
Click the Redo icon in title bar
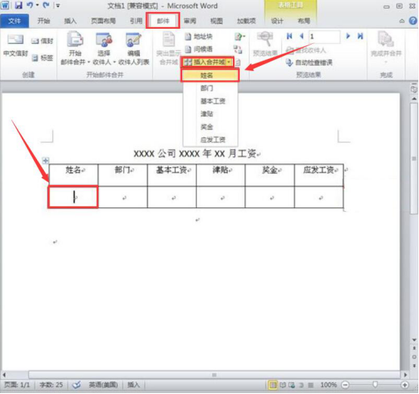(x=46, y=5)
